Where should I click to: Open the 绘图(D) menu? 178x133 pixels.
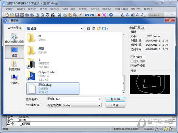[x=83, y=9]
